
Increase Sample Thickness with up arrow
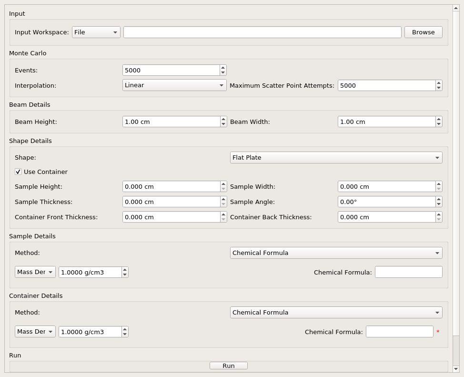[x=223, y=199]
